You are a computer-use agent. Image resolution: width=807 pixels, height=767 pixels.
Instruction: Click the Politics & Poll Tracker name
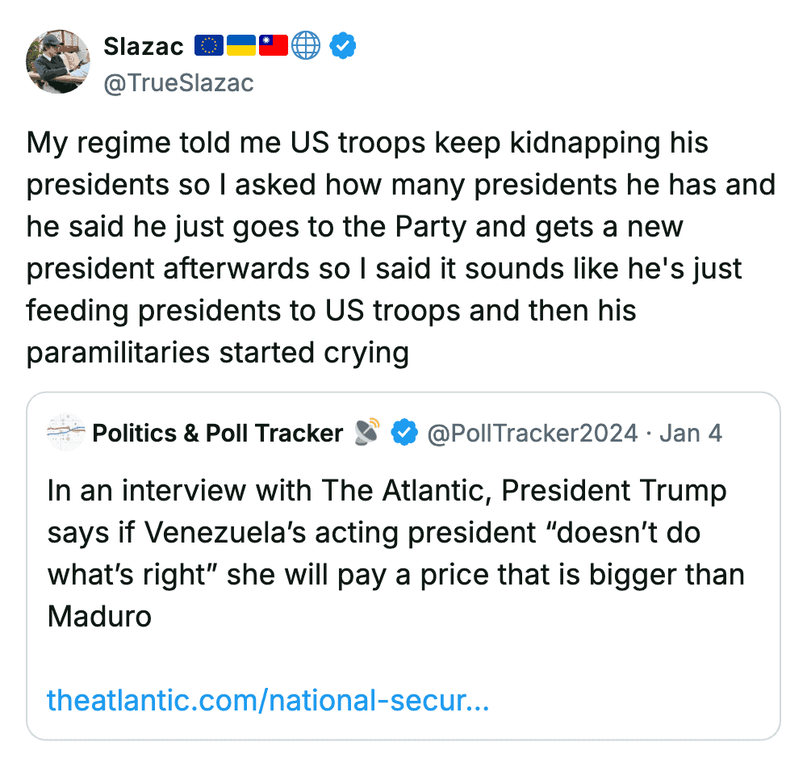tap(218, 434)
